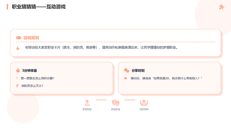
Task: Select the label 互助精神
Action: [x=144, y=109]
